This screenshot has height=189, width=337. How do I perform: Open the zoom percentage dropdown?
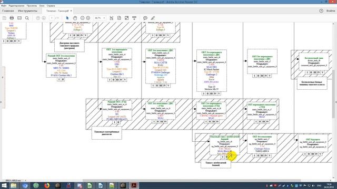click(104, 18)
